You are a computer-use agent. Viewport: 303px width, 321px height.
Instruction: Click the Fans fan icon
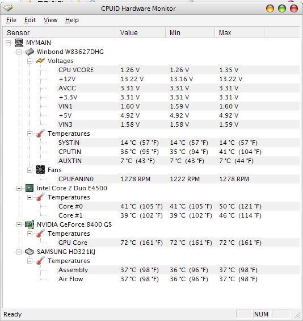tap(40, 170)
